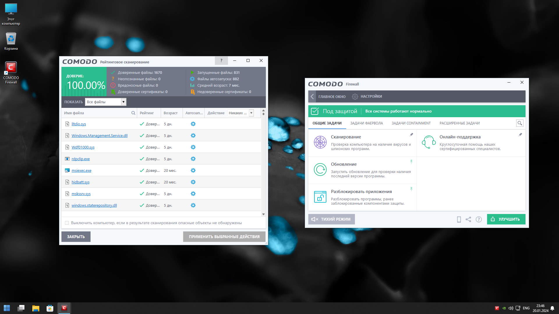This screenshot has height=314, width=559.
Task: Click the Unblock applications lock icon
Action: [x=320, y=197]
